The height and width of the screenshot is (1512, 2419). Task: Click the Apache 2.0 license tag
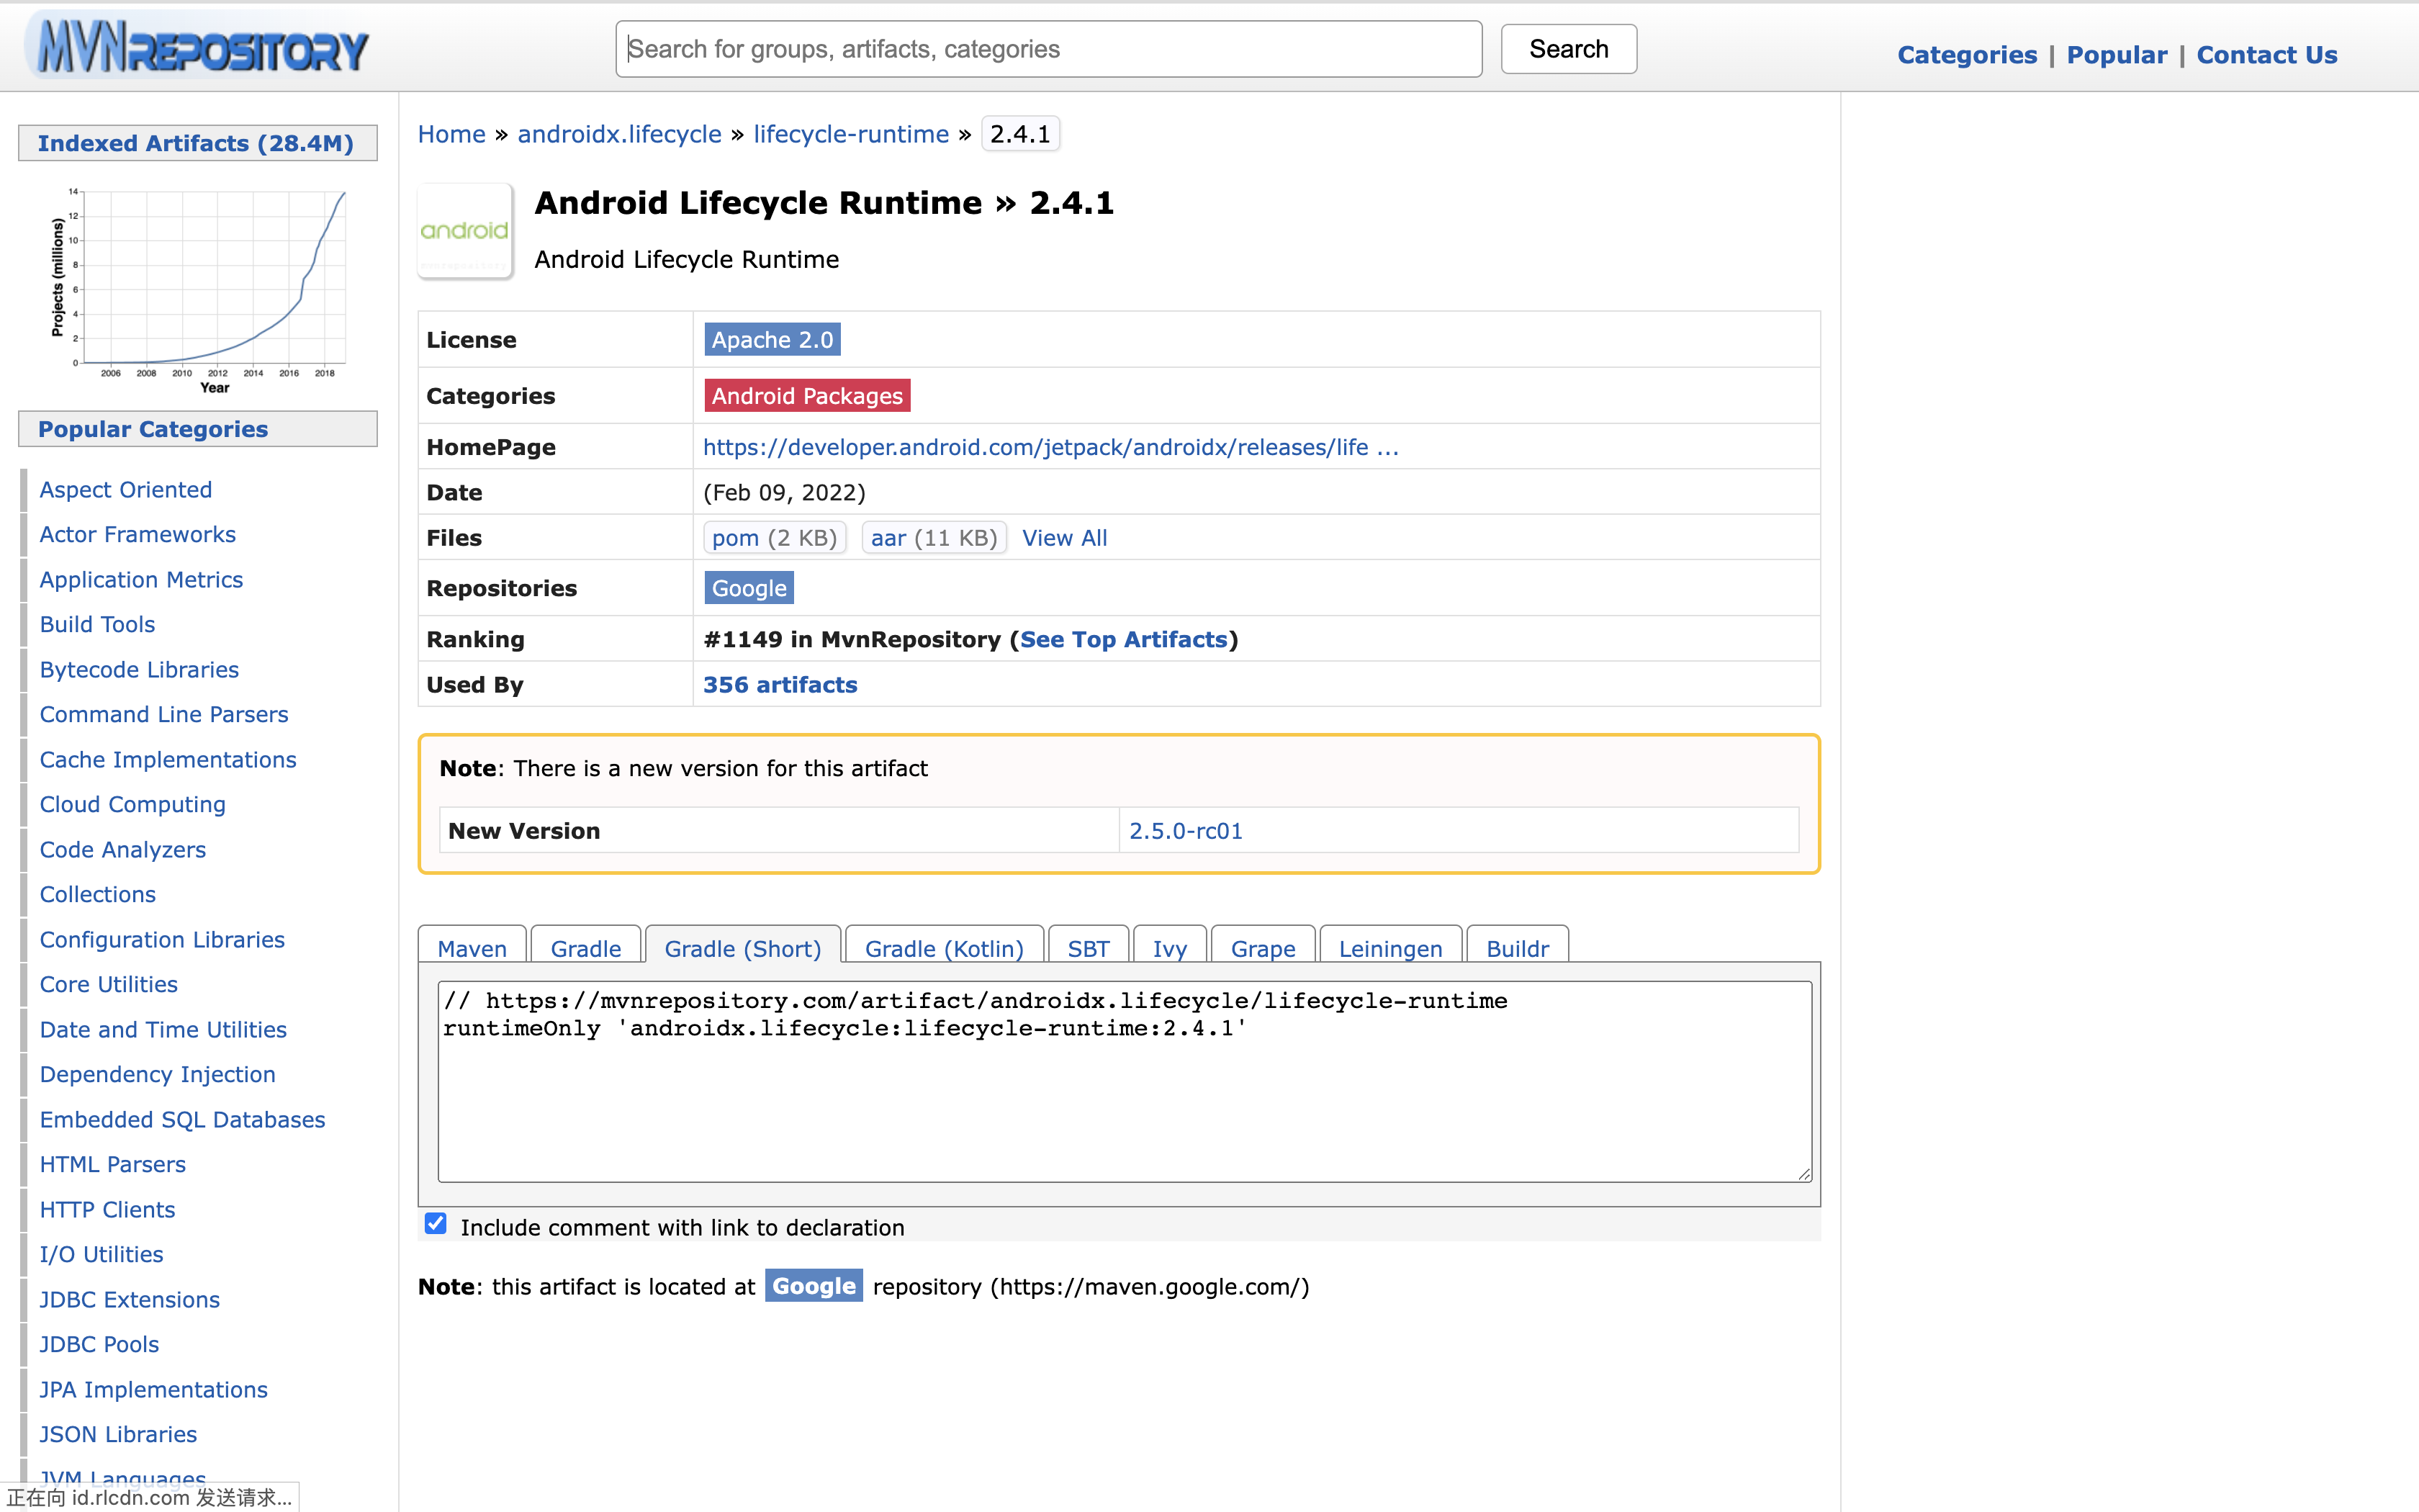pyautogui.click(x=772, y=340)
